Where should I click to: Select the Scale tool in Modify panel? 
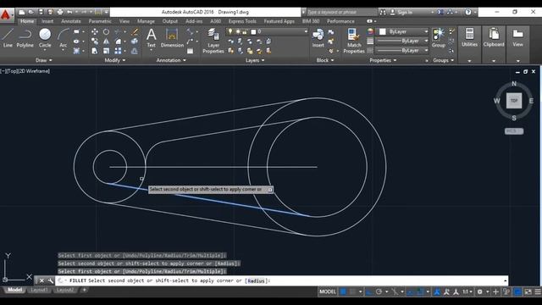click(106, 51)
